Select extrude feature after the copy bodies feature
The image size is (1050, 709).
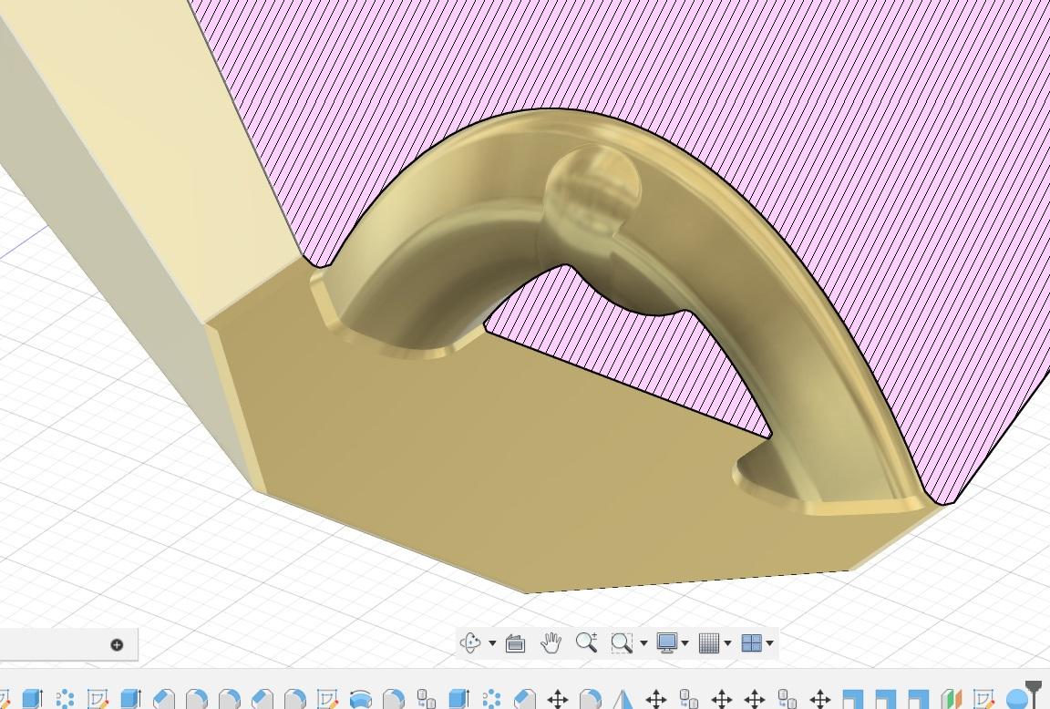coord(458,699)
